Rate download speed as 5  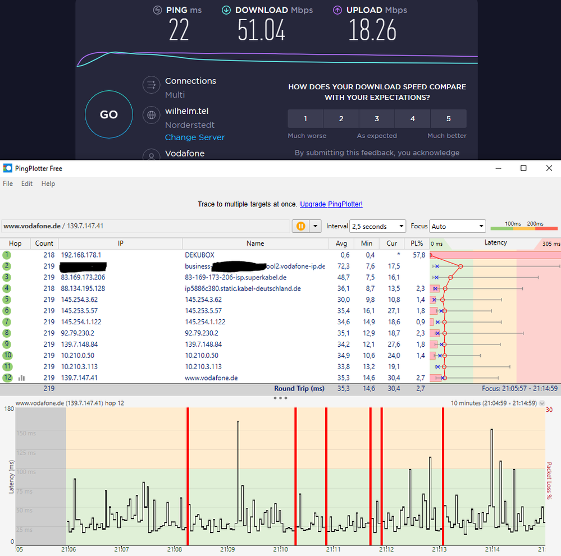[449, 119]
